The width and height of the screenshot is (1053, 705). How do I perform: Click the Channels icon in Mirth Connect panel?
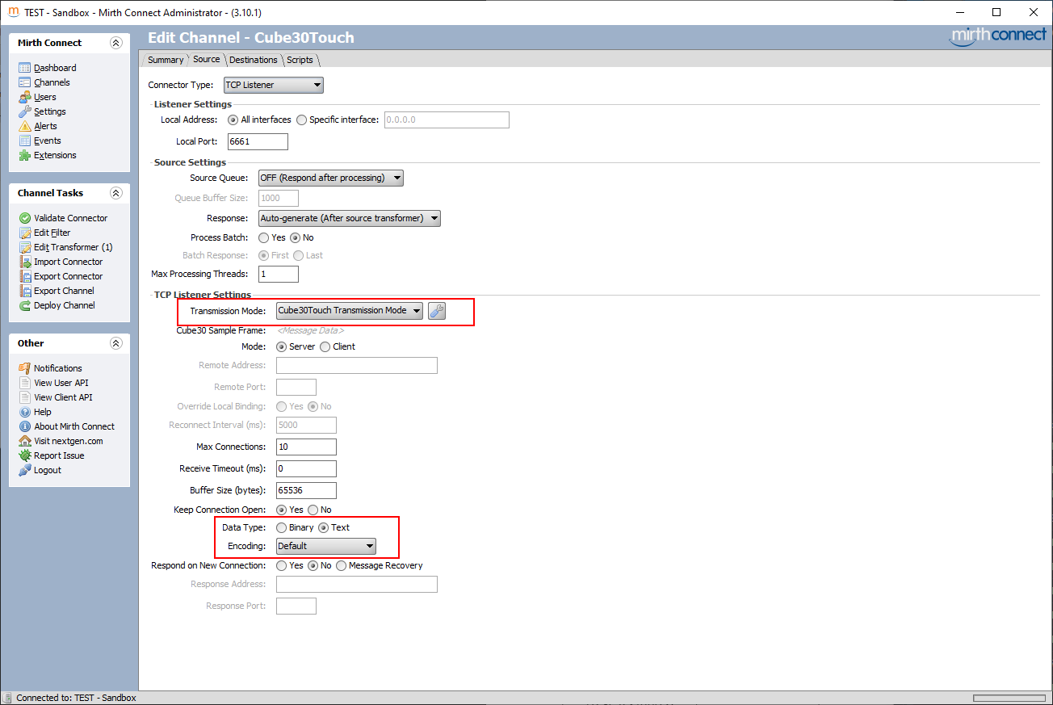(x=25, y=82)
